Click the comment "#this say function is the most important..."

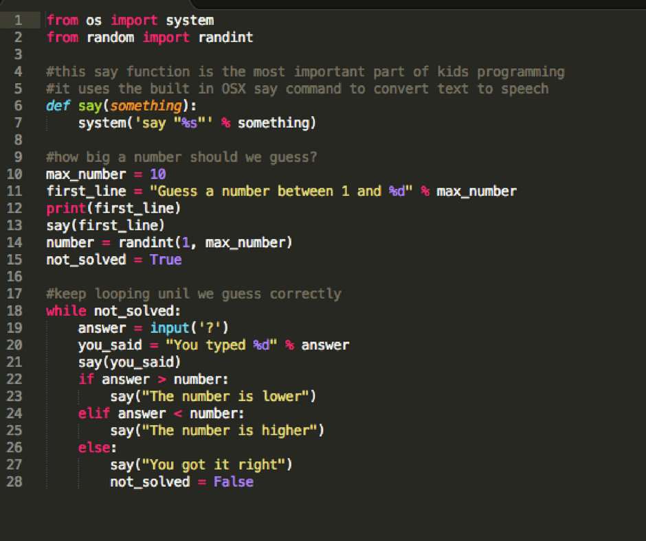[x=305, y=71]
